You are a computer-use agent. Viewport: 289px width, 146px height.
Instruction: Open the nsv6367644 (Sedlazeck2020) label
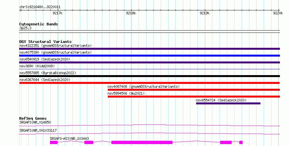[45, 80]
